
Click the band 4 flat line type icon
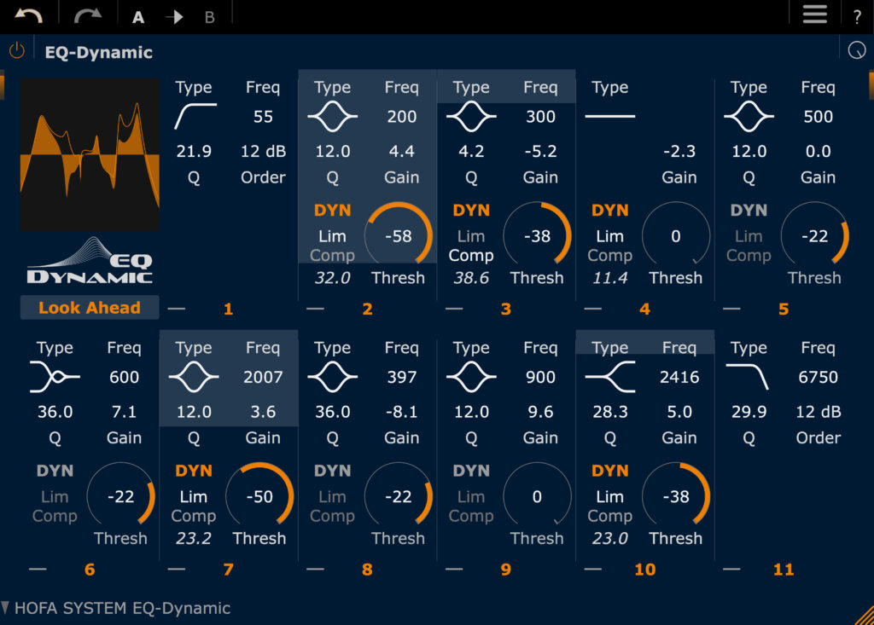coord(609,116)
